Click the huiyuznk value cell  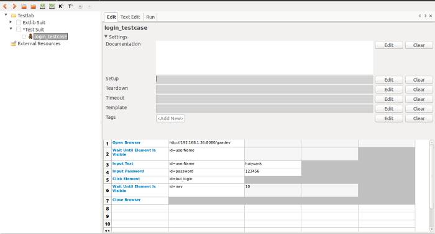(x=272, y=164)
